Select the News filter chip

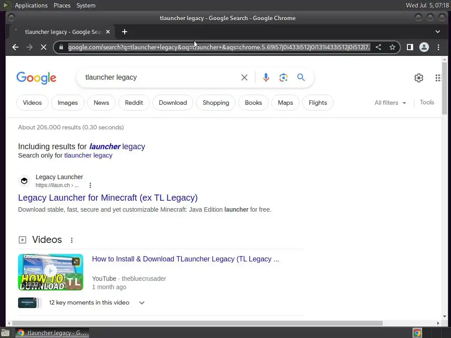pos(101,103)
